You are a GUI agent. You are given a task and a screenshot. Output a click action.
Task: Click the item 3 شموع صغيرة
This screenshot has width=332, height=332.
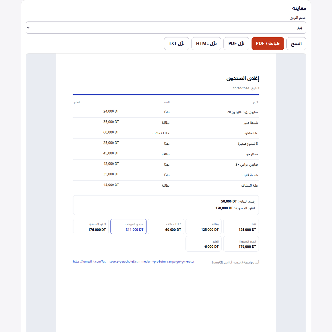click(x=248, y=144)
